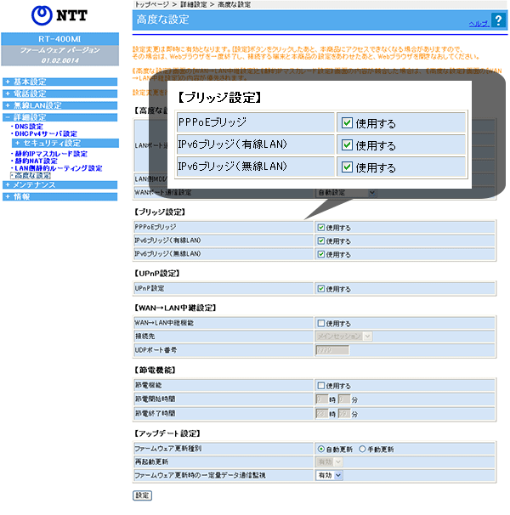Click the 【アップデート設定】 section heading
The height and width of the screenshot is (515, 510).
coord(167,433)
